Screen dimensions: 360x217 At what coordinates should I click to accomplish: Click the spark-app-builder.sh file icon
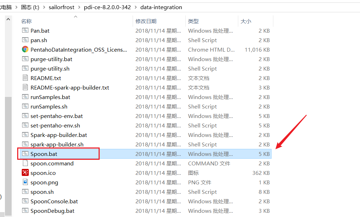[x=25, y=144]
